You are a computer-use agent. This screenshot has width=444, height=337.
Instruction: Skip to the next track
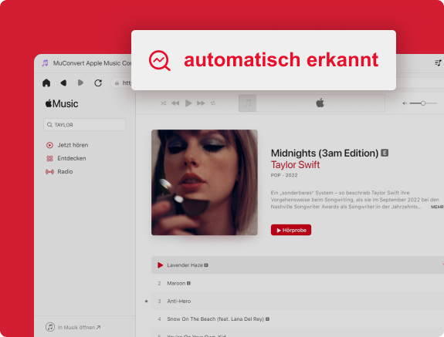[201, 103]
